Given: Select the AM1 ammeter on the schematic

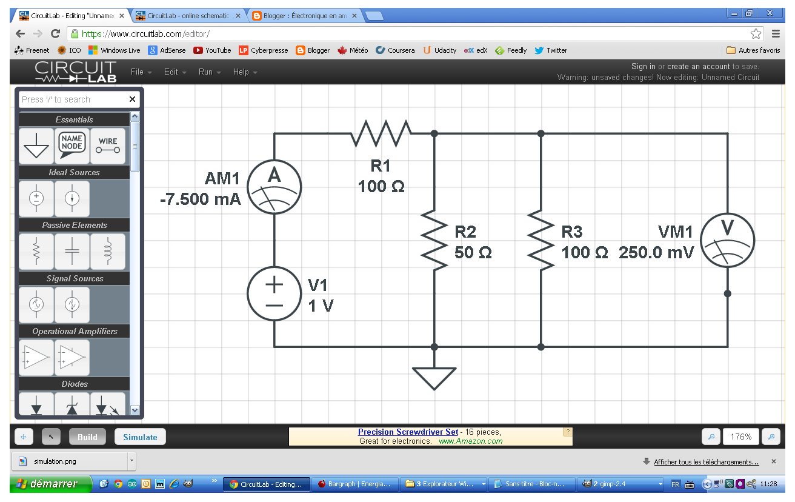Looking at the screenshot, I should (274, 187).
